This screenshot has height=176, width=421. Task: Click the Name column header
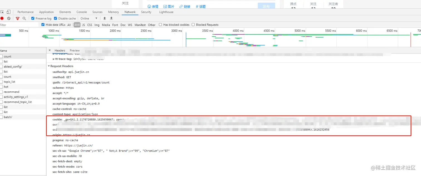pos(23,51)
